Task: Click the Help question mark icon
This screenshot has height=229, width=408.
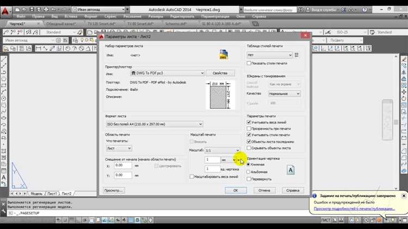Action: 364,10
